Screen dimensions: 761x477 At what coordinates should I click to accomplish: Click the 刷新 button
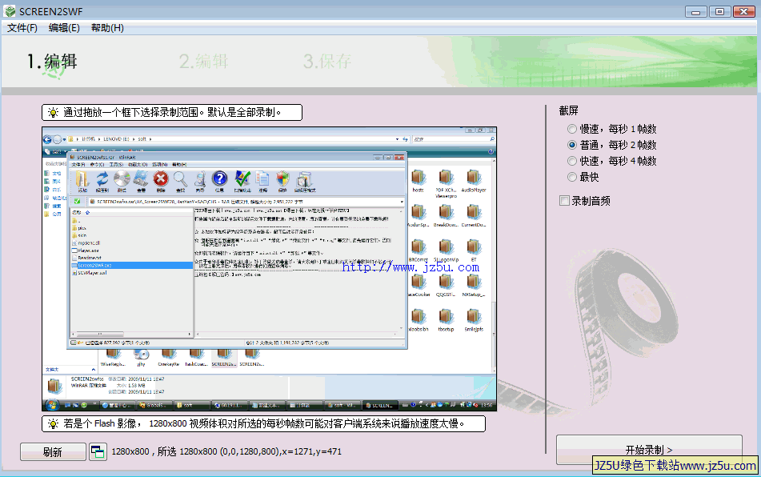53,451
